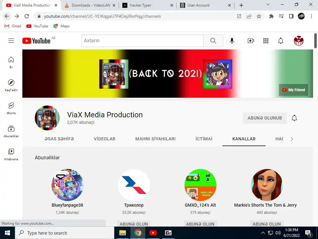The height and width of the screenshot is (239, 318).
Task: Open Markie's Shorts channel avatar
Action: [x=267, y=185]
